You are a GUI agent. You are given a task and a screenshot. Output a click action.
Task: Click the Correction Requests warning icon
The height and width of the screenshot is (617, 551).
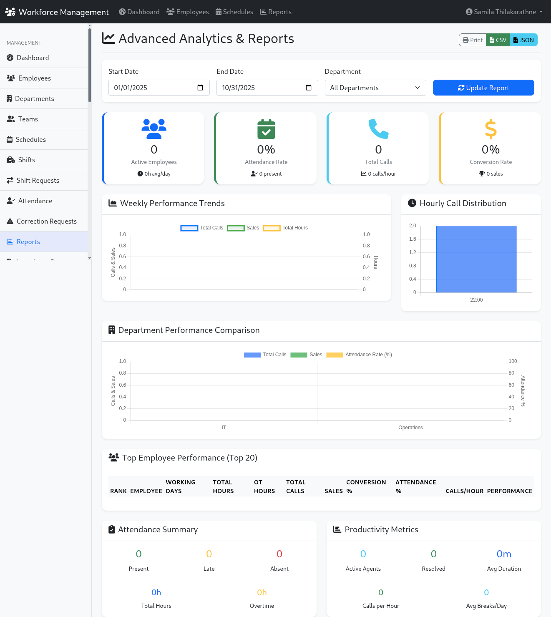point(10,221)
